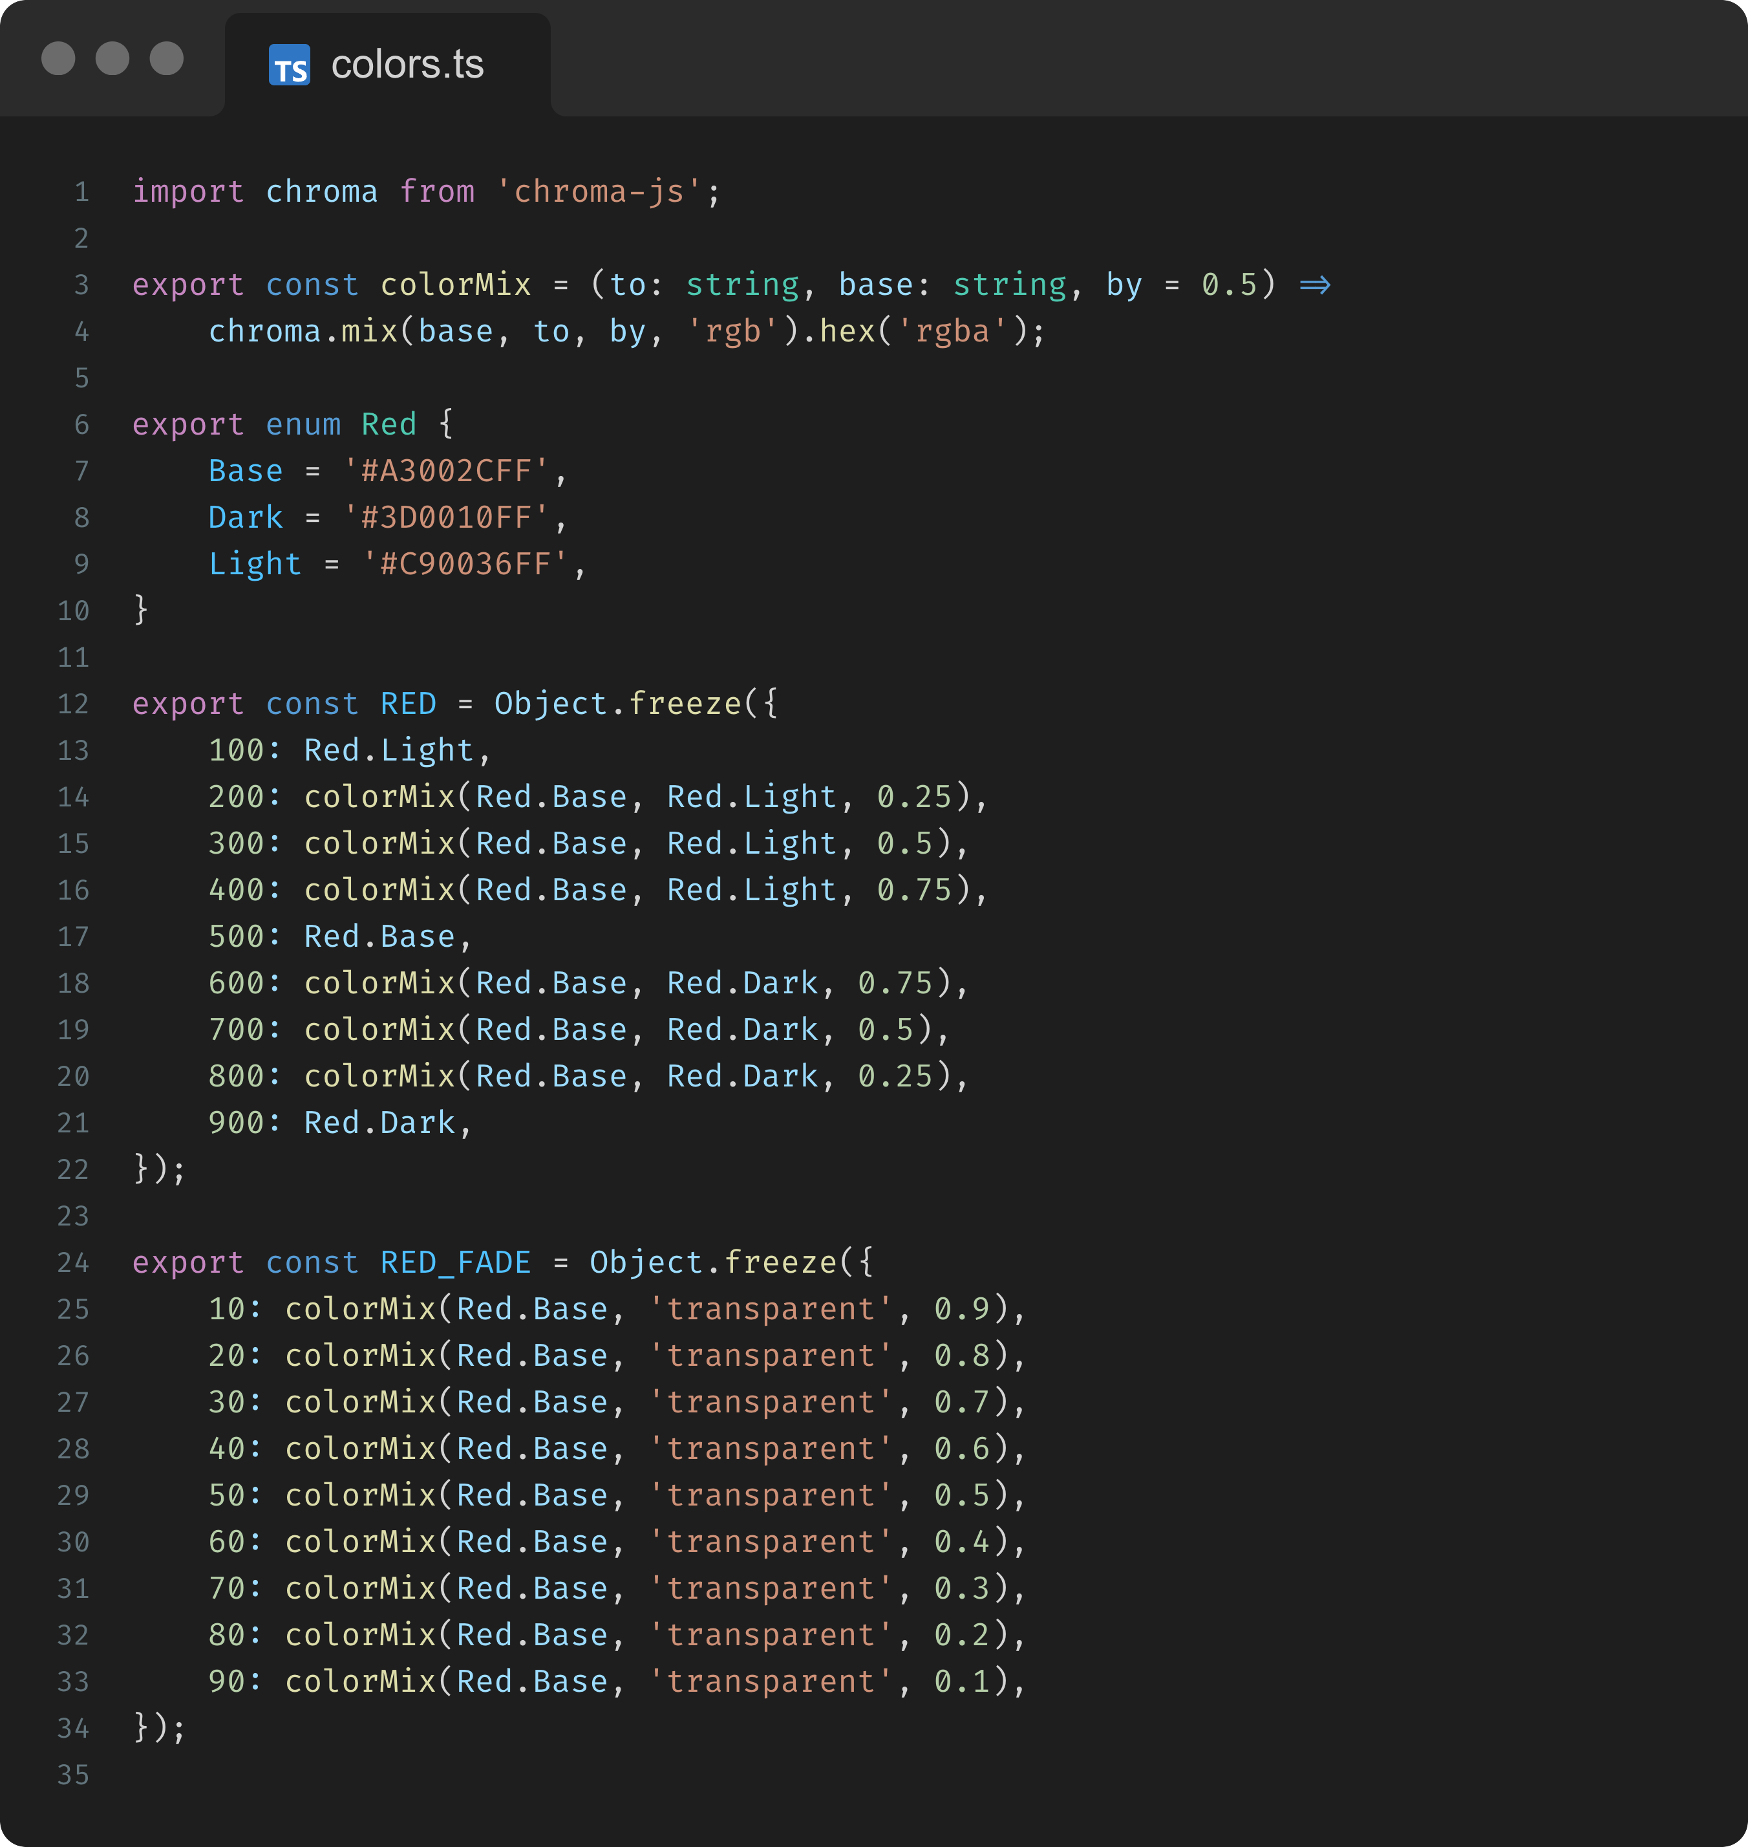The height and width of the screenshot is (1847, 1748).
Task: Click the third gray window control dot
Action: [167, 59]
